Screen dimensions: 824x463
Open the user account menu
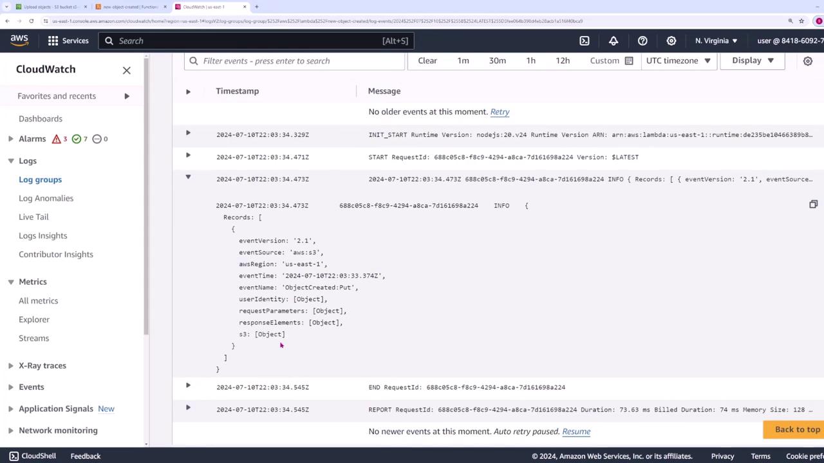tap(790, 41)
